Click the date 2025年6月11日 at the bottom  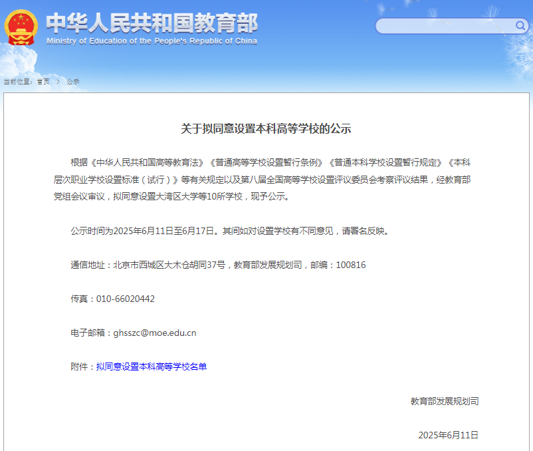pyautogui.click(x=448, y=435)
